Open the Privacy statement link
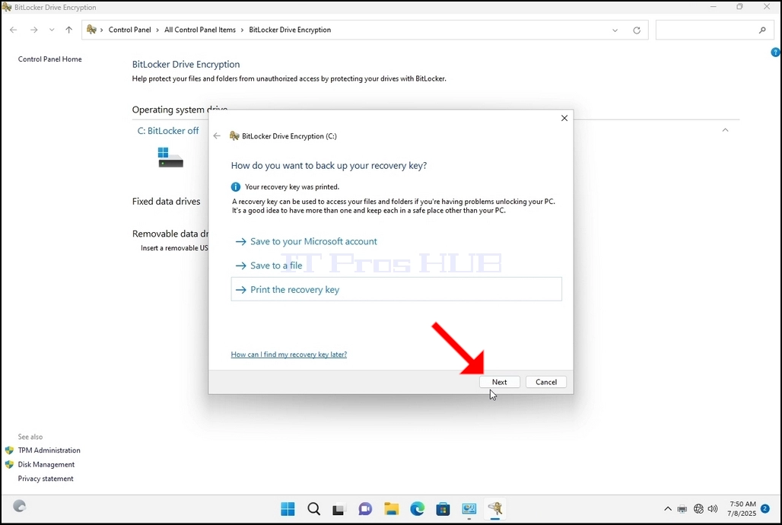Viewport: 782px width, 525px height. 46,479
